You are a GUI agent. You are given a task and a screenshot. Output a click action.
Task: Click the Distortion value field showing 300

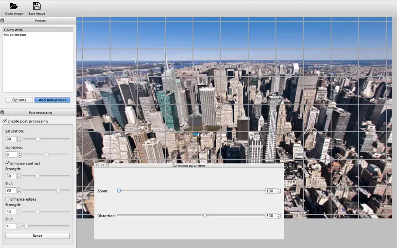point(270,216)
